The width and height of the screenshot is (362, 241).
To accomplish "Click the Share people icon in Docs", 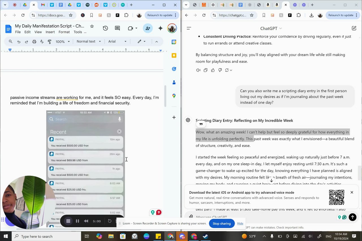I will [x=148, y=28].
